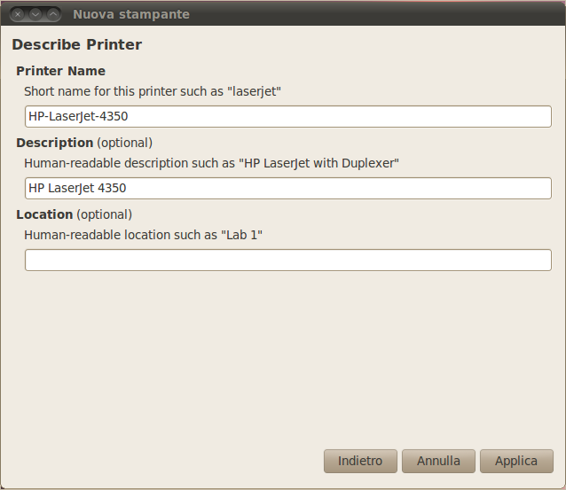Click "(optional)" next to Description
Screen dimensions: 566x490
[124, 143]
